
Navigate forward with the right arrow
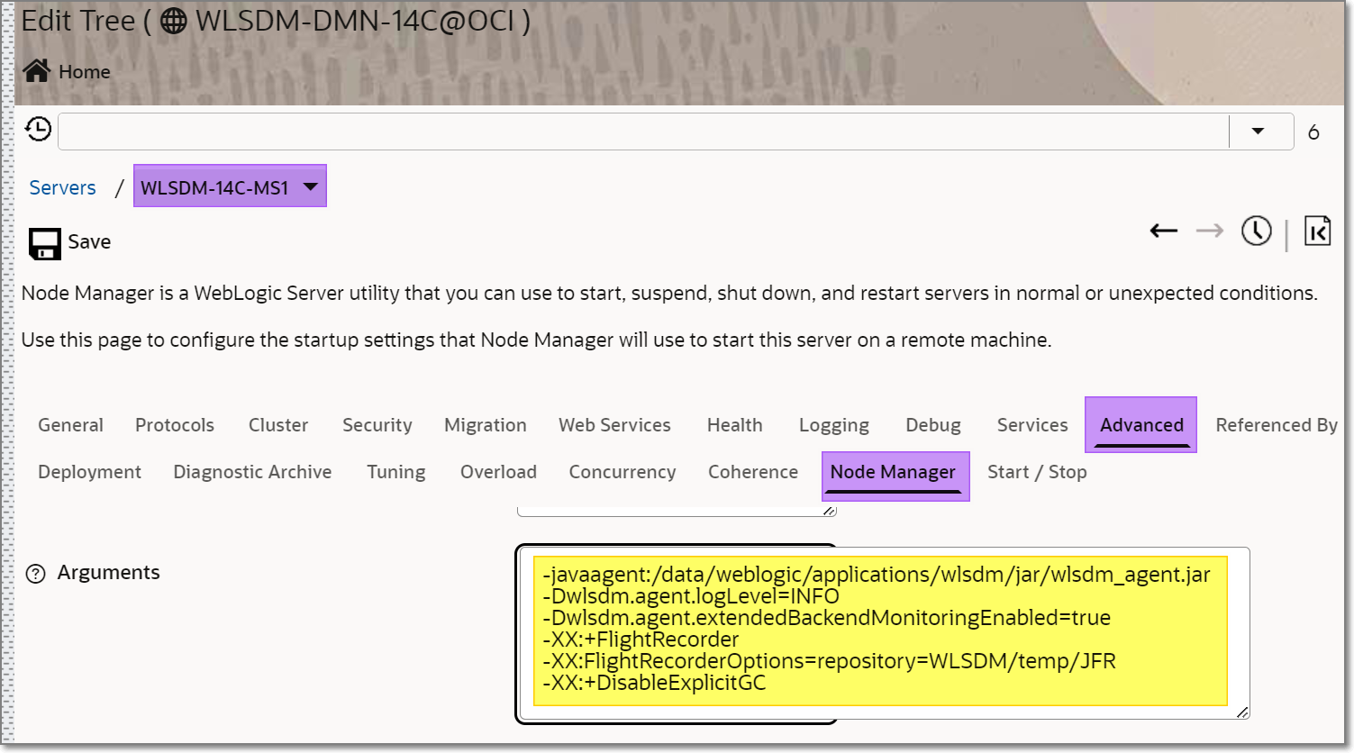1210,231
